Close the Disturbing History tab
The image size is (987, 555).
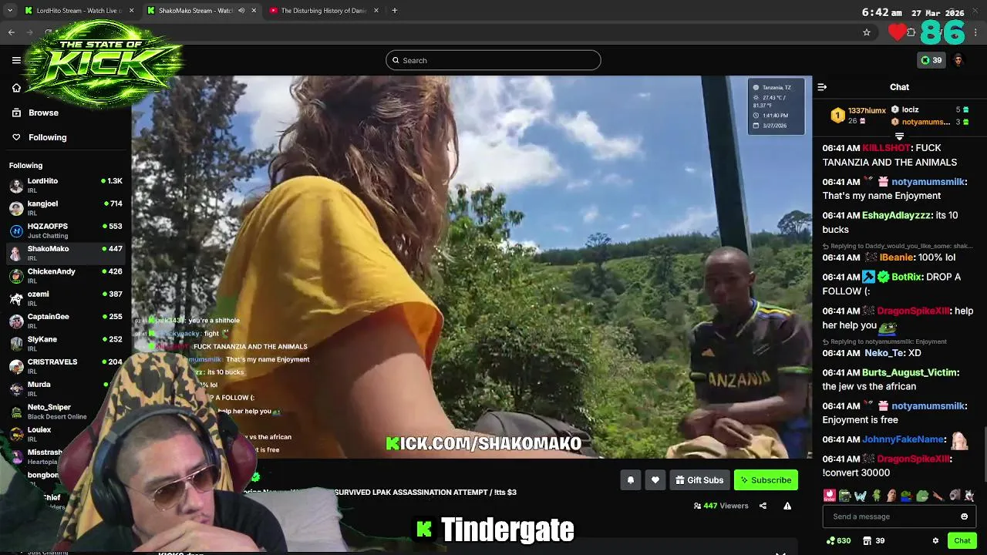376,11
